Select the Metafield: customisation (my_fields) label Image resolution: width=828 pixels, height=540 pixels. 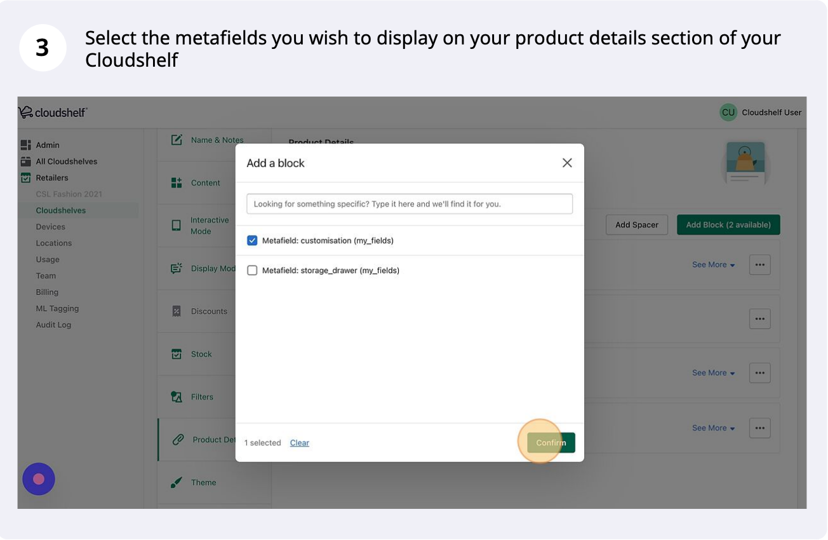(328, 241)
